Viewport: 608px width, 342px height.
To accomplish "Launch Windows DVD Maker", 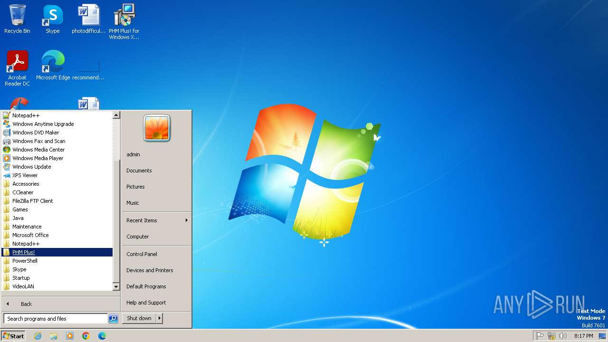I will tap(57, 133).
